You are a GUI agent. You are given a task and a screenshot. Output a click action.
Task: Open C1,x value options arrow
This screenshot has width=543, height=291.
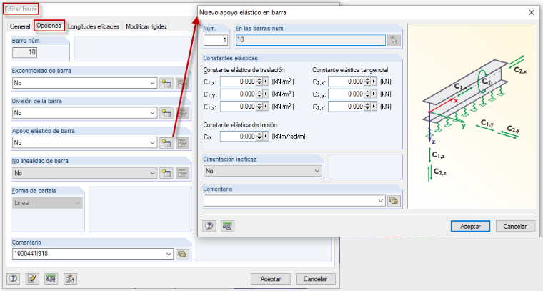[266, 82]
